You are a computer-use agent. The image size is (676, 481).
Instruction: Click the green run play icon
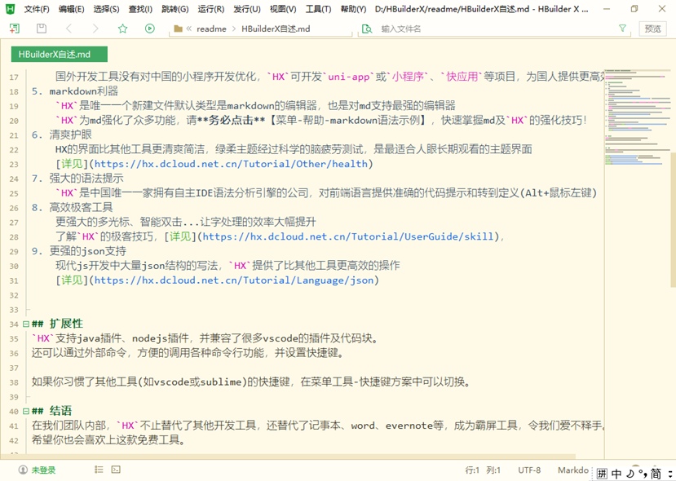pyautogui.click(x=149, y=29)
